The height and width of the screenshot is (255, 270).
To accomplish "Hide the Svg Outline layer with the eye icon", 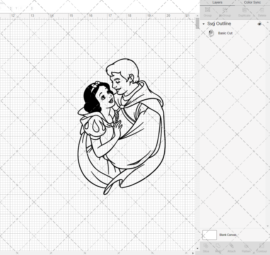I will tap(259, 24).
